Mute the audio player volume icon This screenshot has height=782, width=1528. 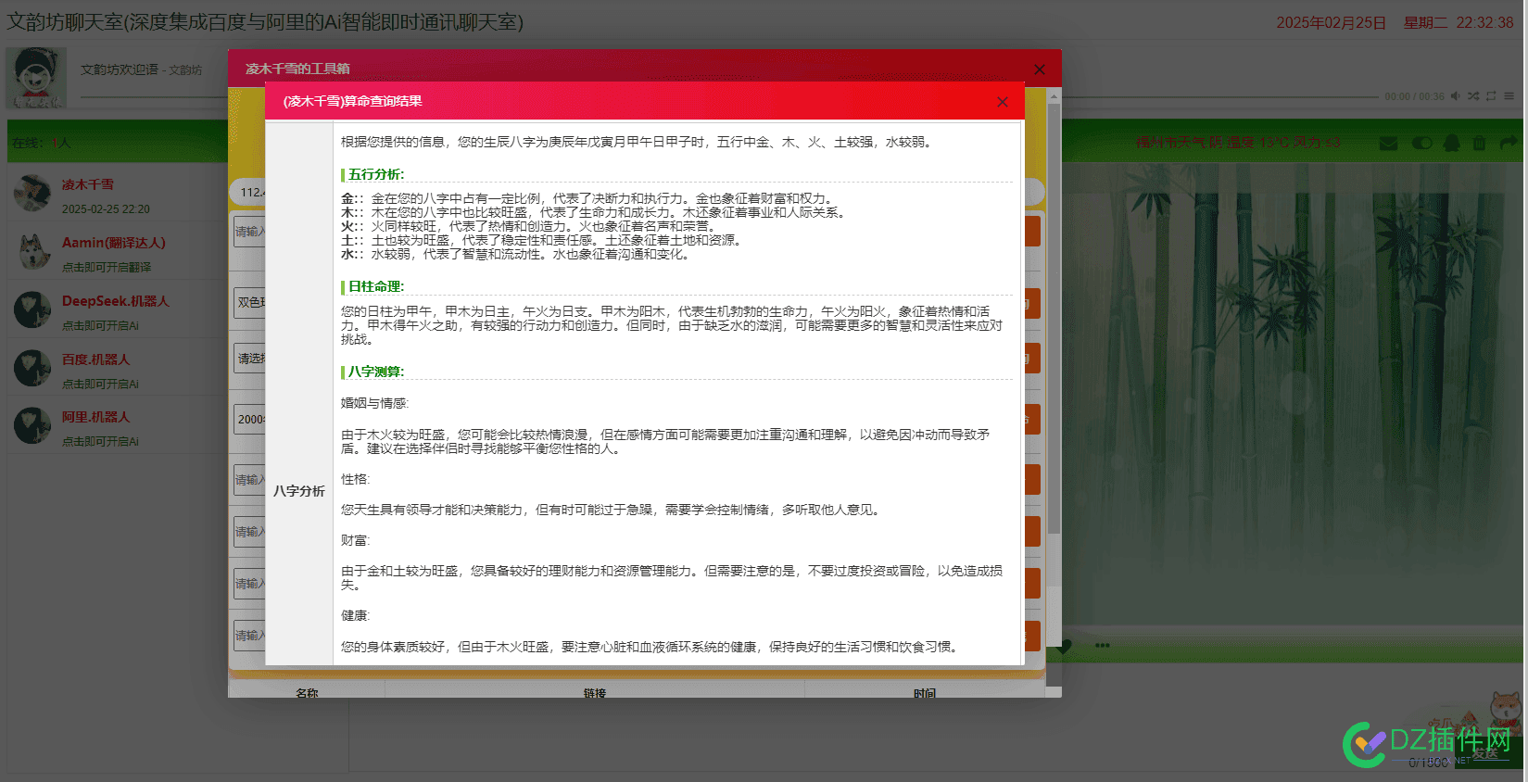coord(1456,96)
